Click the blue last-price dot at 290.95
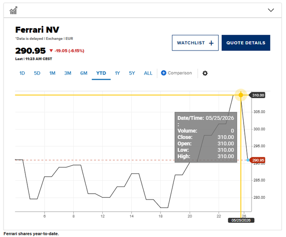Image resolution: width=286 pixels, height=237 pixels. tap(248, 160)
